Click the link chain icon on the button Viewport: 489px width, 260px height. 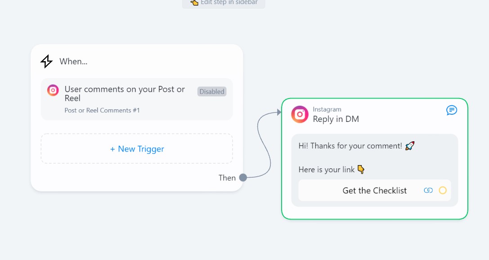428,190
